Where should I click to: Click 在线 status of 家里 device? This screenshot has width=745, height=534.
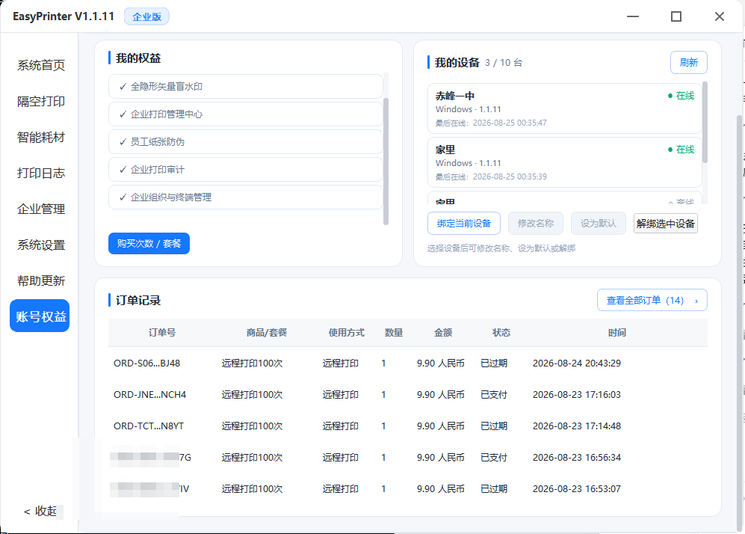681,150
